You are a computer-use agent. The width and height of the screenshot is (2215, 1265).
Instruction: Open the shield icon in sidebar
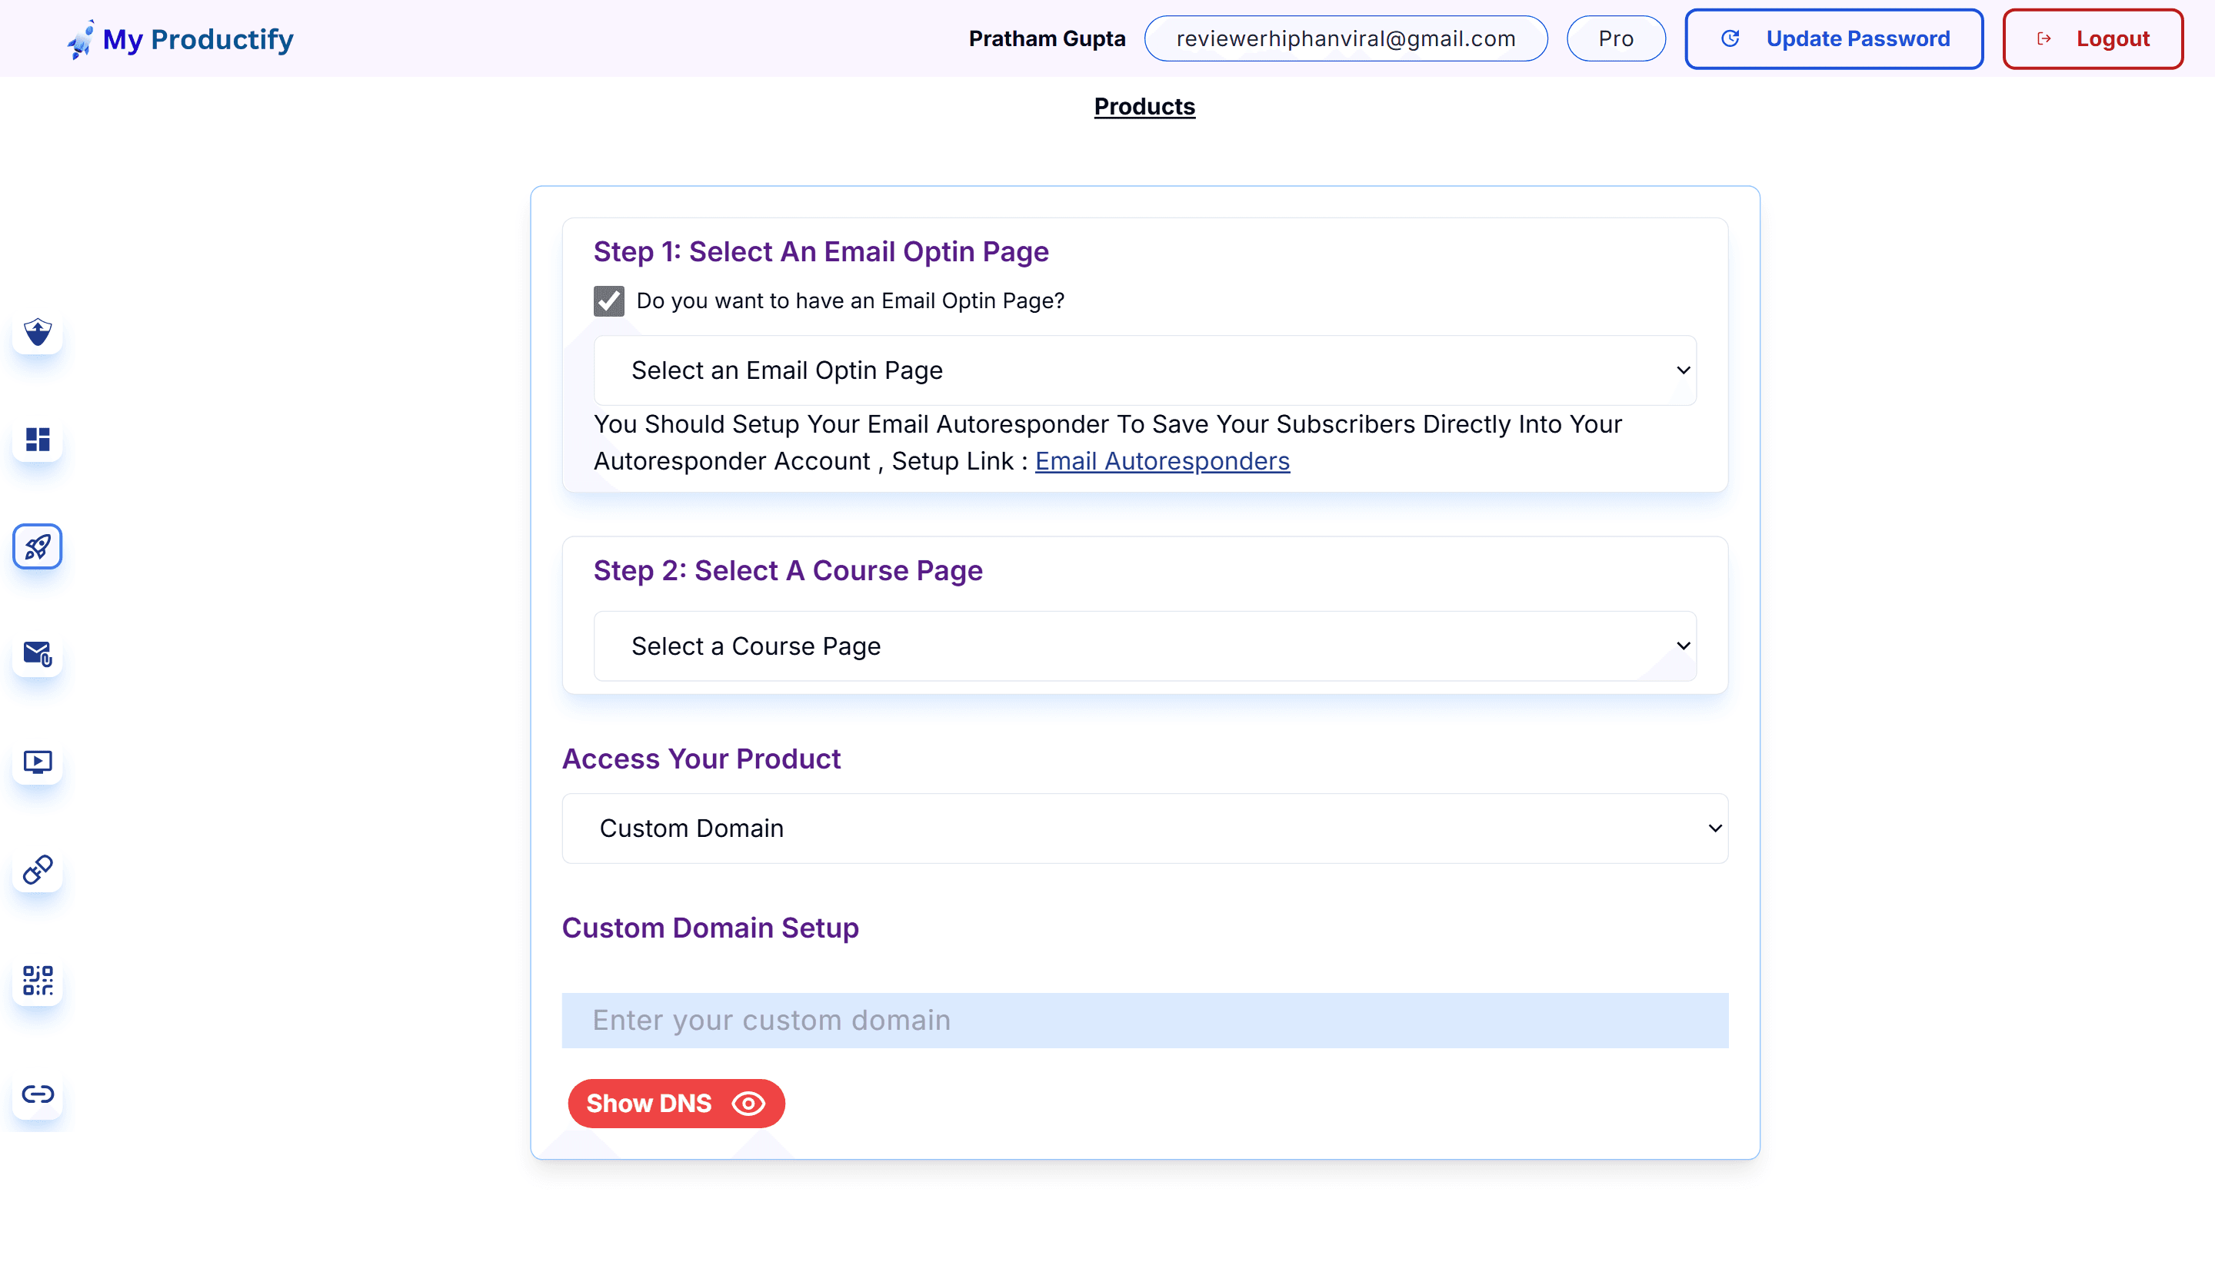38,332
